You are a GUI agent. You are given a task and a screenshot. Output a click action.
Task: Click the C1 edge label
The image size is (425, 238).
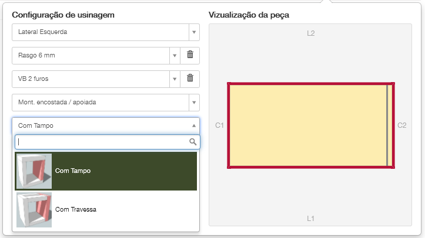[x=219, y=125]
